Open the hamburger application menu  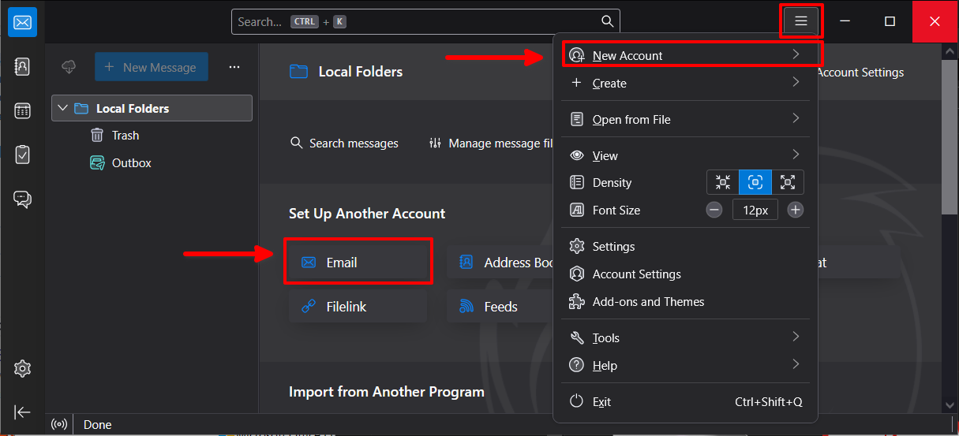click(801, 21)
